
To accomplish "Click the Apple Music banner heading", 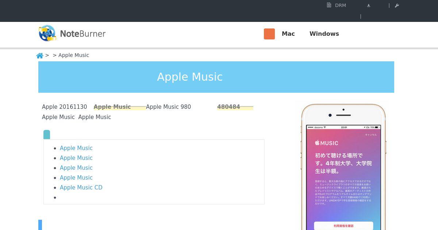I will pos(190,77).
